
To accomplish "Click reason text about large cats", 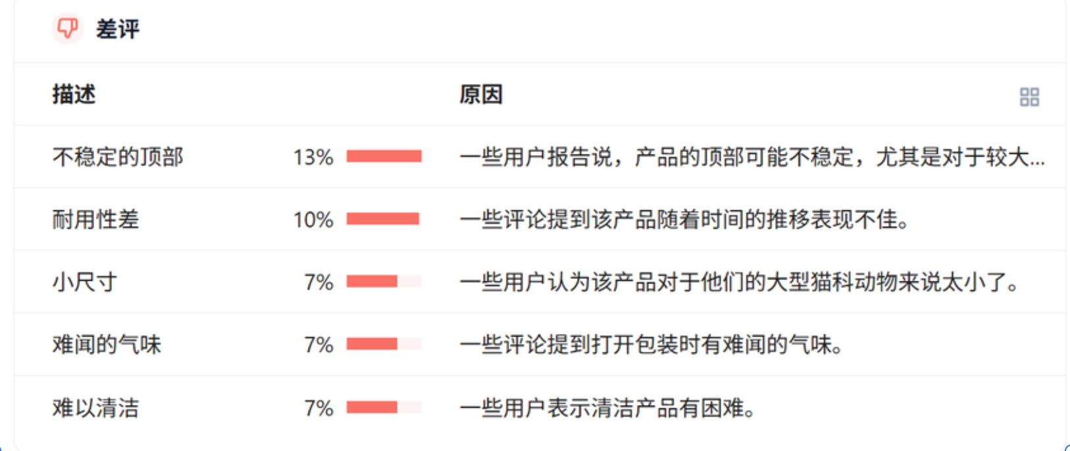I will coord(740,282).
